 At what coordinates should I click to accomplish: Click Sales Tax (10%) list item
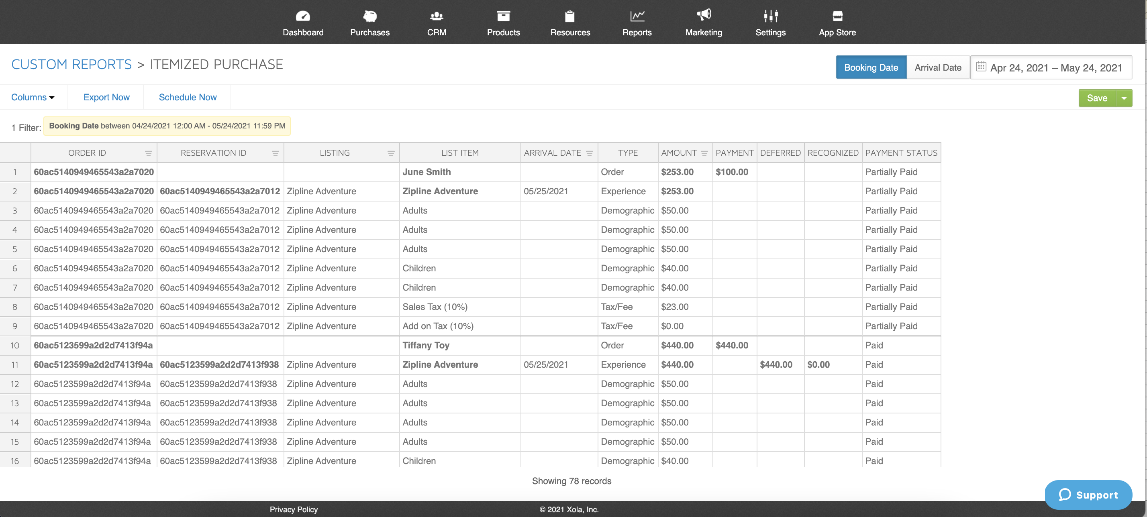tap(435, 307)
